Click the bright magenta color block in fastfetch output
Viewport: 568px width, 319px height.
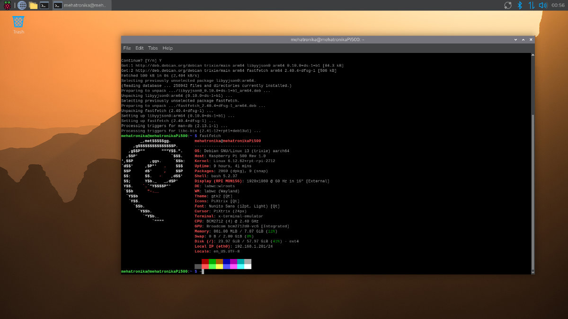233,266
